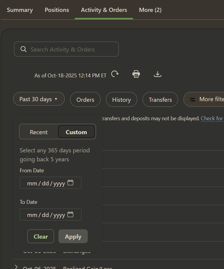224x269 pixels.
Task: Filter by Orders
Action: point(85,99)
